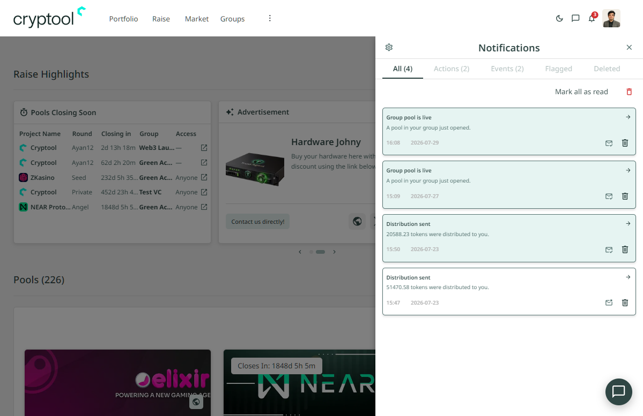The width and height of the screenshot is (643, 416).
Task: Click Contact us directly! button
Action: [257, 222]
